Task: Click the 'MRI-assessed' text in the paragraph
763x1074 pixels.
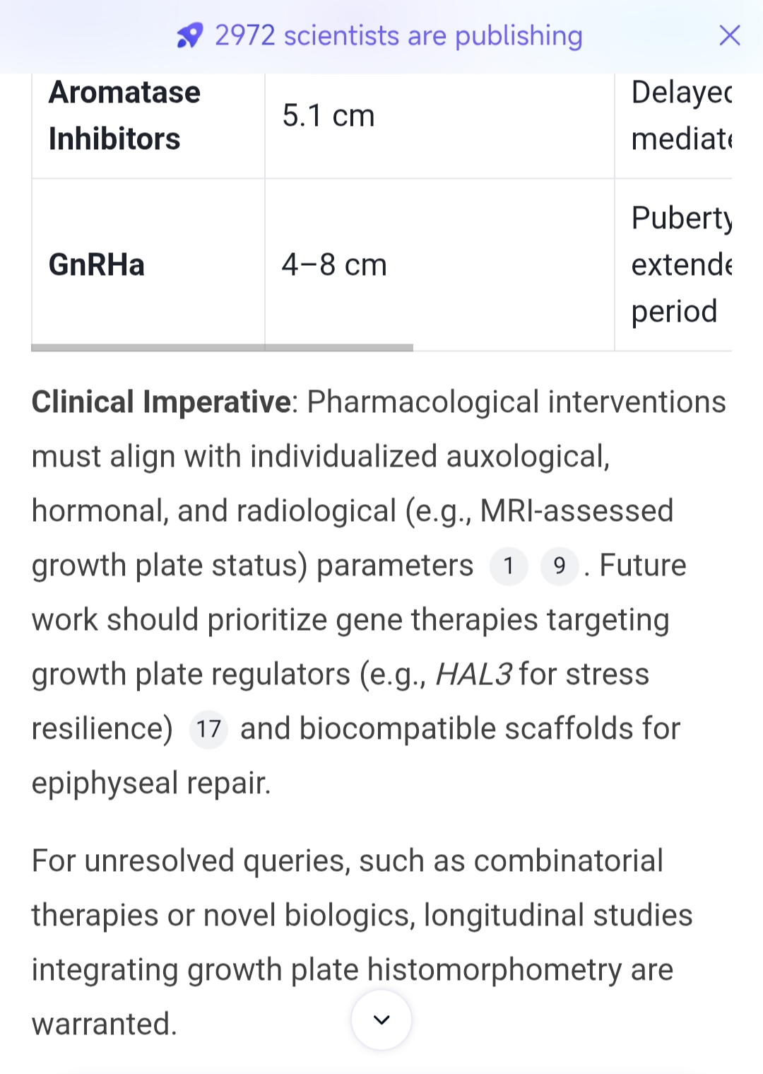Action: point(576,511)
